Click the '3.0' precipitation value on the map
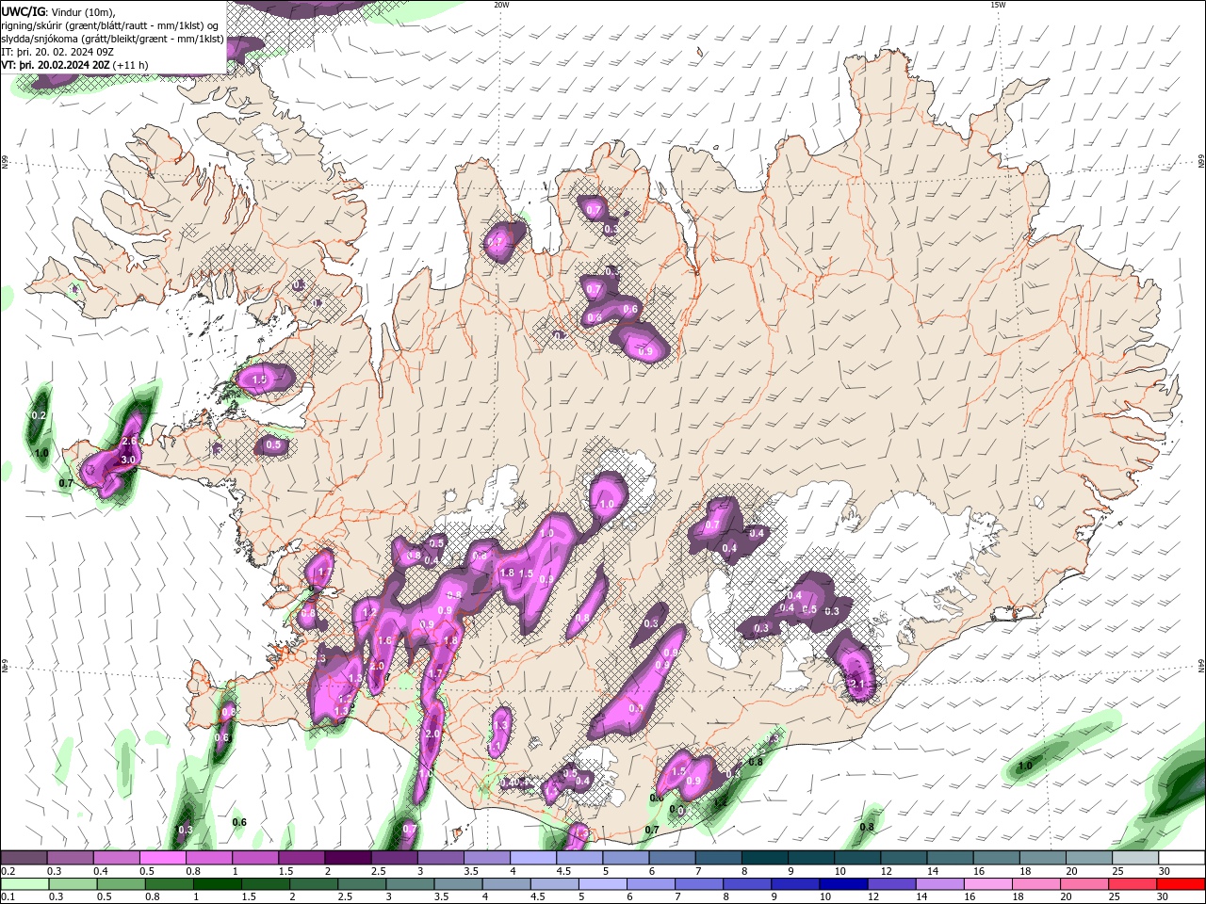The image size is (1206, 904). click(x=128, y=460)
